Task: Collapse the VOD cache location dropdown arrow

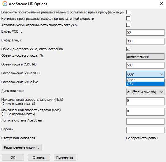Action: click(x=161, y=74)
